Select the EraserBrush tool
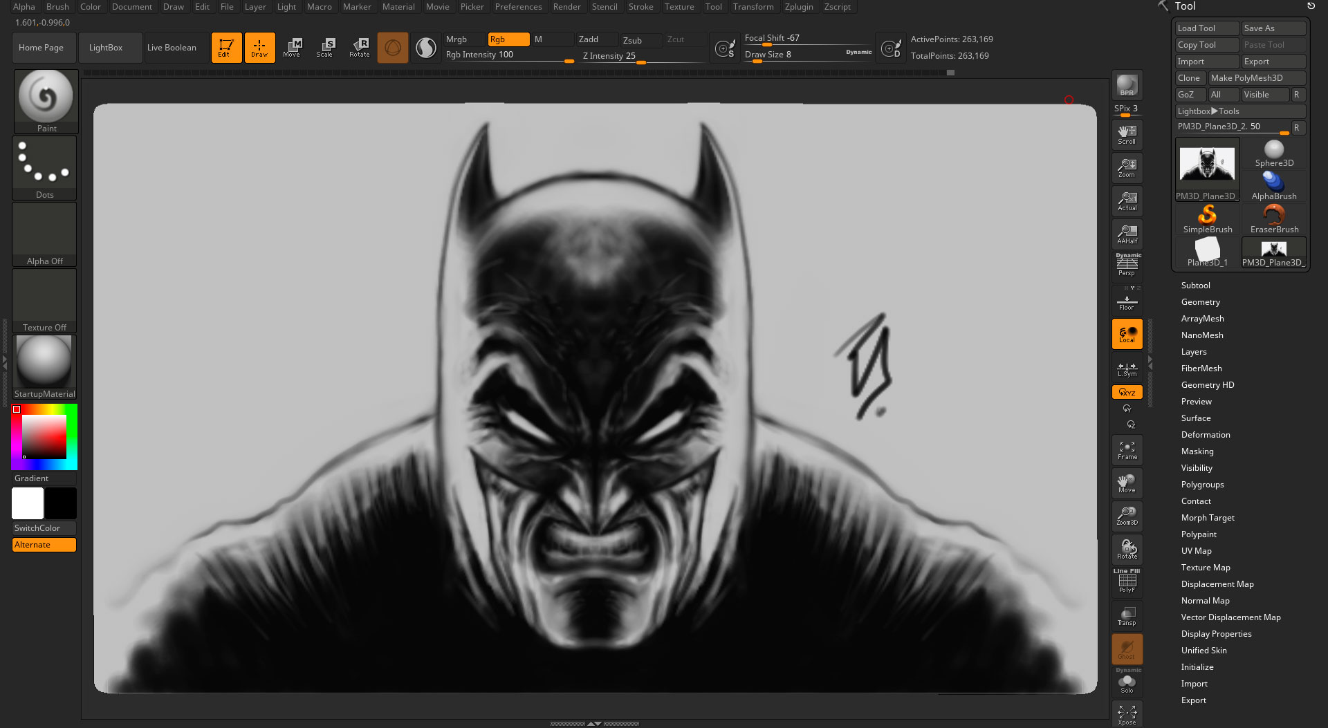The image size is (1328, 728). click(x=1273, y=219)
